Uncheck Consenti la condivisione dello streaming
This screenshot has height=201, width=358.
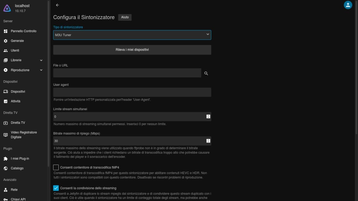pos(56,188)
